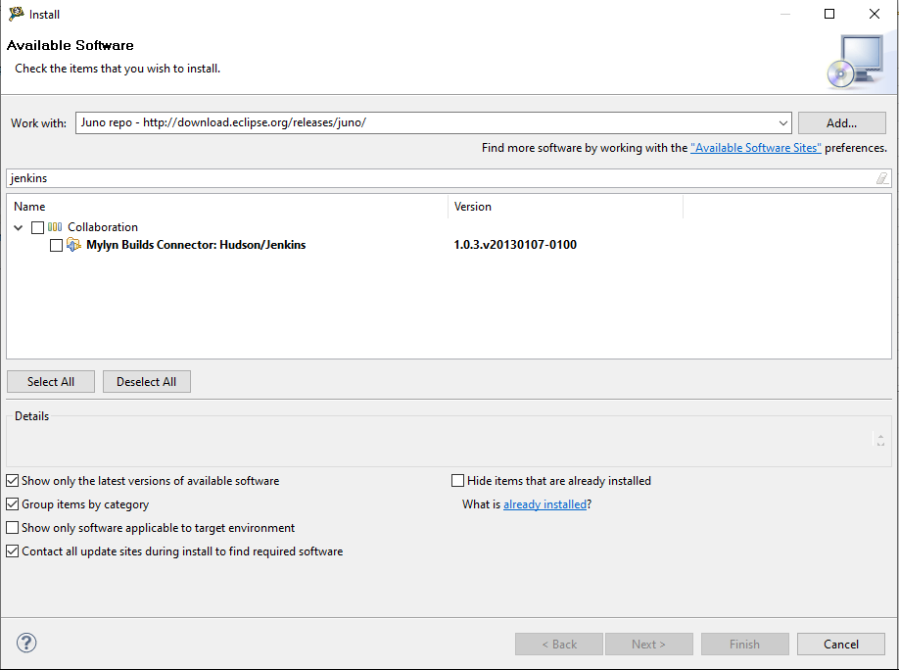Select the Mylyn Builds Connector: Hudson/Jenkins row

[449, 245]
